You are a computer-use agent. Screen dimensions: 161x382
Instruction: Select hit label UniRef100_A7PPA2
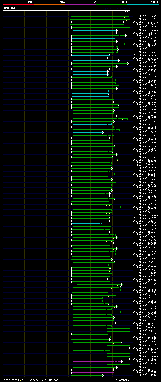pos(144,138)
